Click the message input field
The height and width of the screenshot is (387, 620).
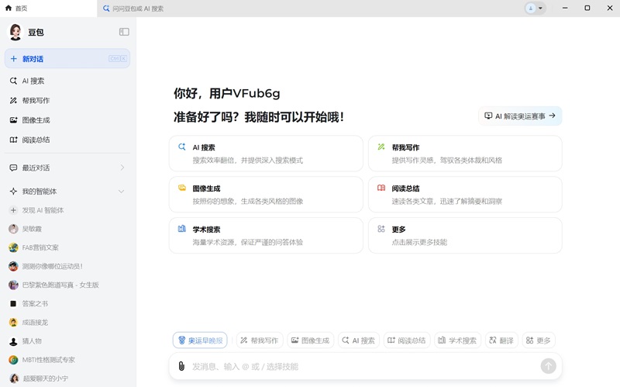tap(356, 366)
